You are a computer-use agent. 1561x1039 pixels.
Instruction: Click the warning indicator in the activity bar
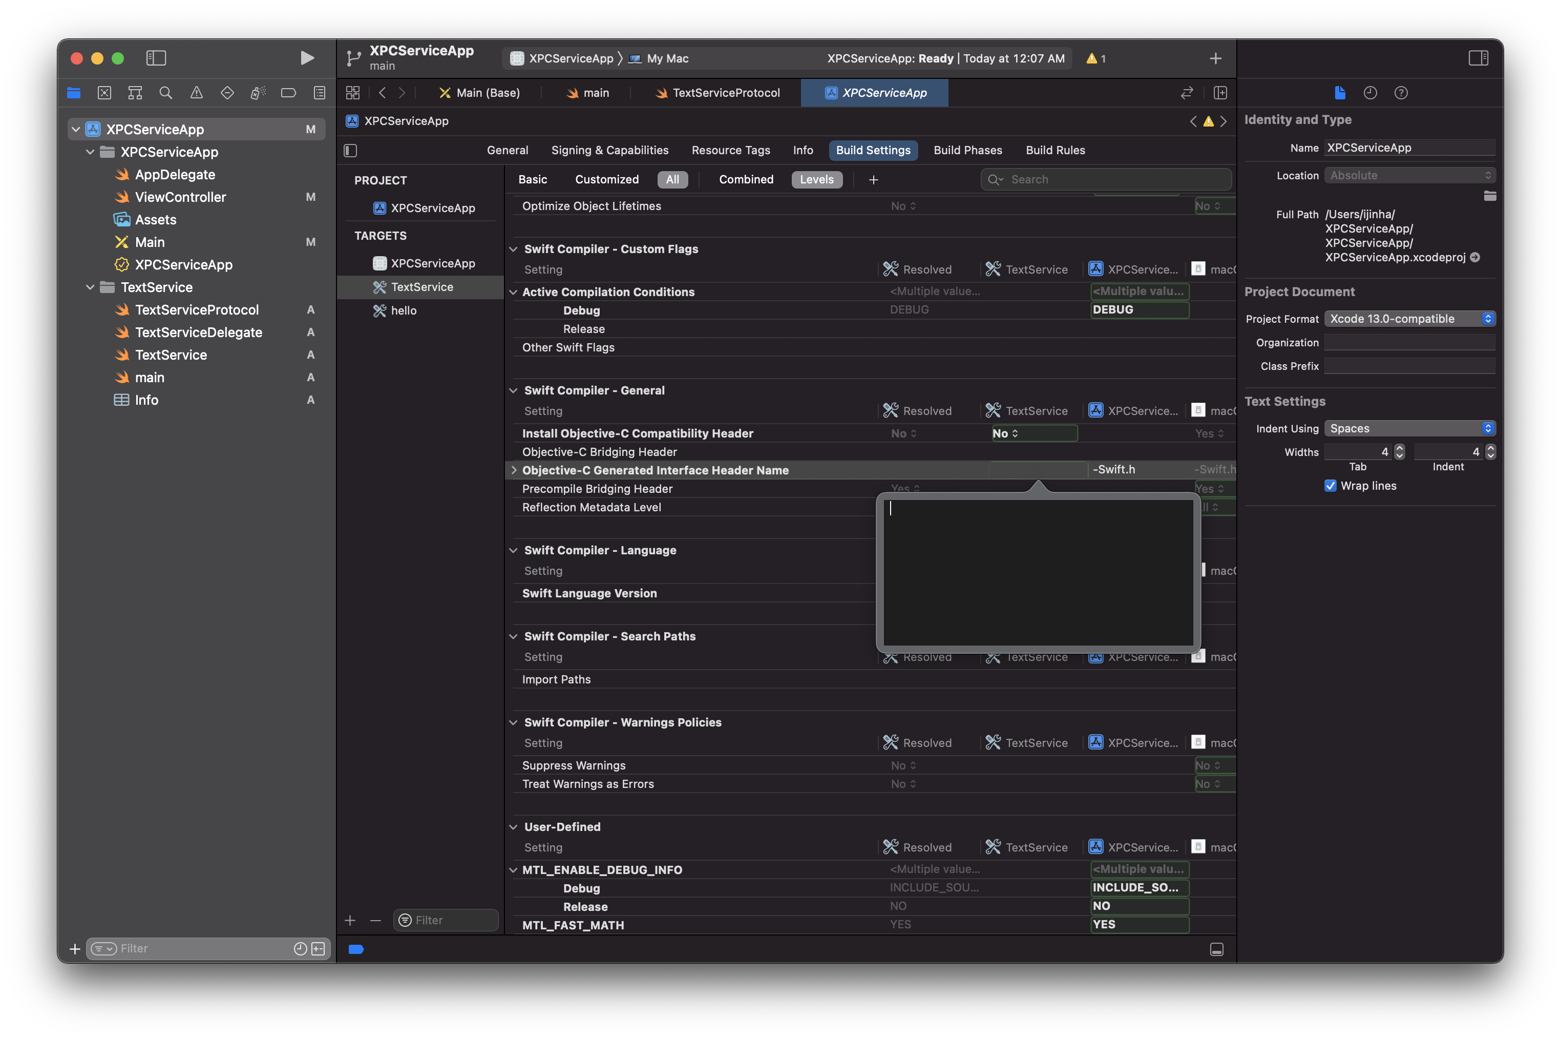tap(1096, 58)
